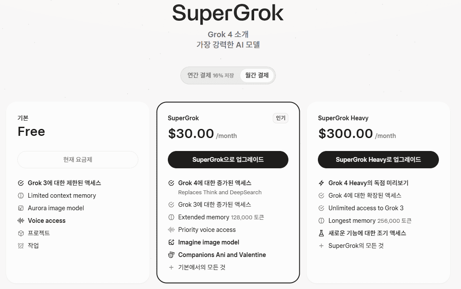
Task: Click SuperGrok으로 업그레이드 button
Action: [x=228, y=160]
